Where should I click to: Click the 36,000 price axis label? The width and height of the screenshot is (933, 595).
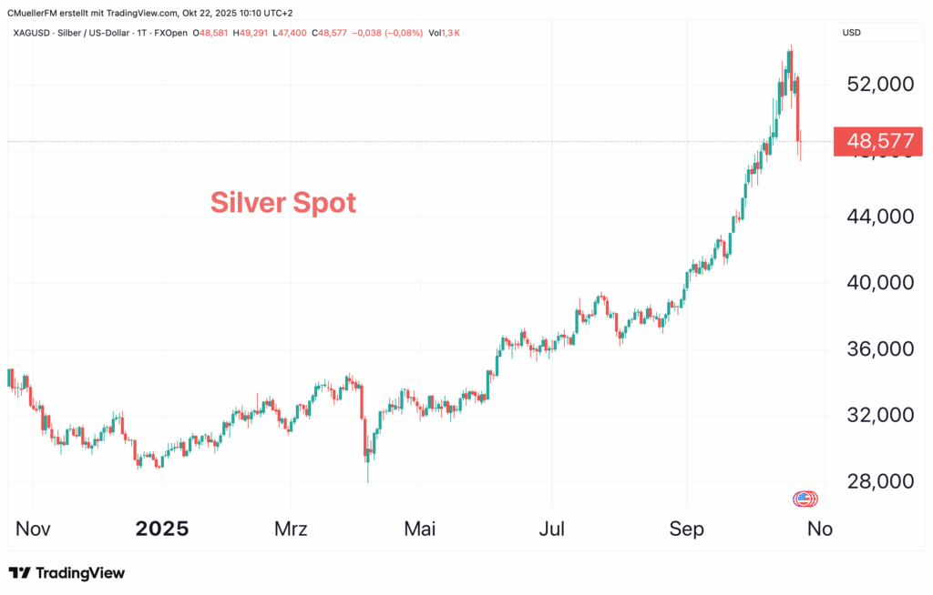point(879,348)
